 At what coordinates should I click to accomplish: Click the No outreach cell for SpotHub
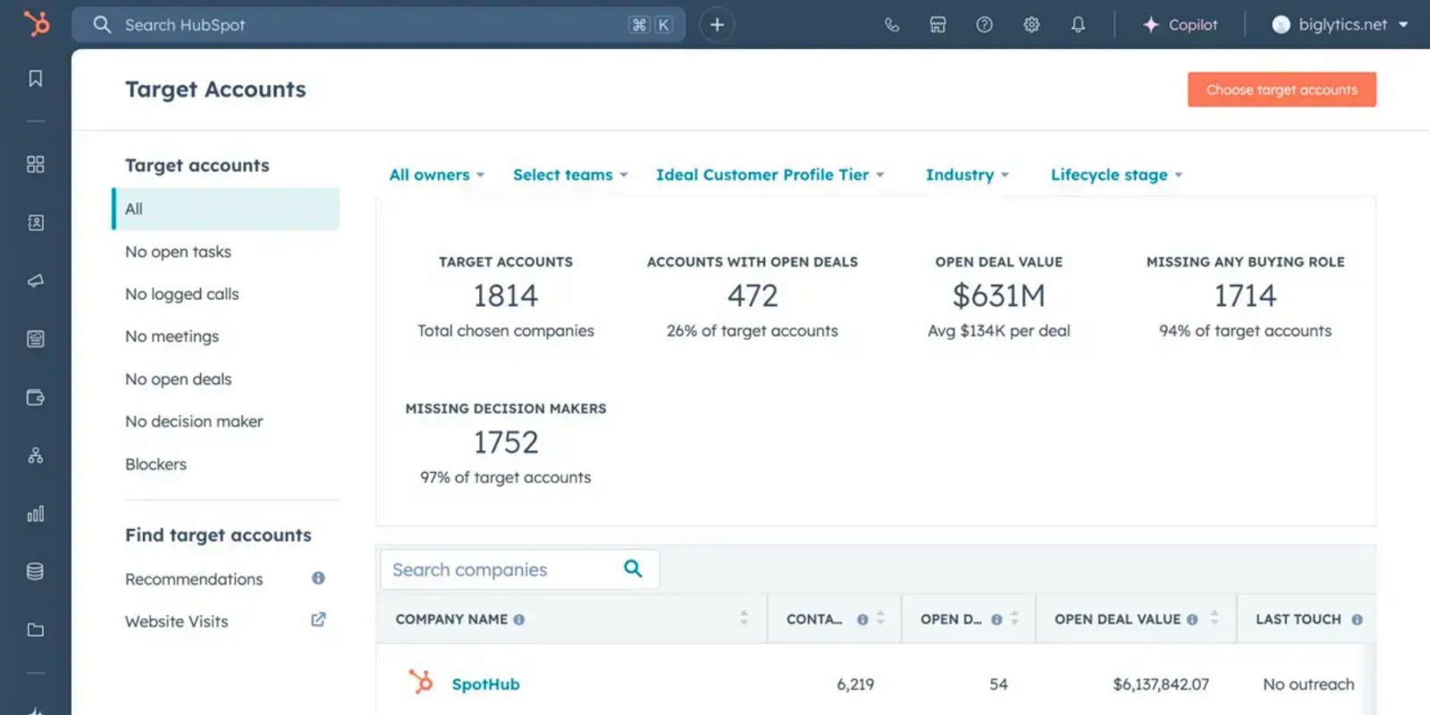tap(1308, 685)
